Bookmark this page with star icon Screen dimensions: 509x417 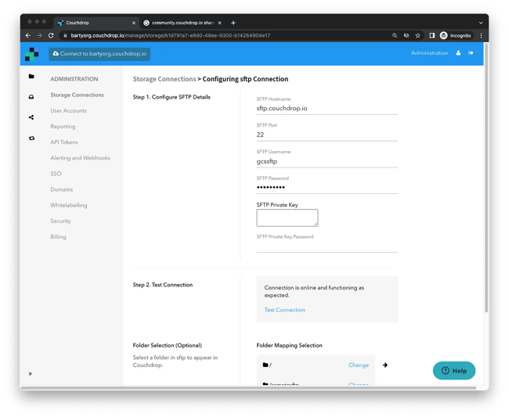click(418, 35)
